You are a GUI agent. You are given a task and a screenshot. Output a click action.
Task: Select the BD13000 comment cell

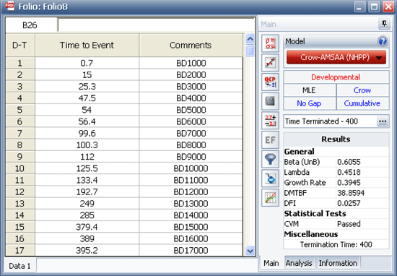point(191,204)
